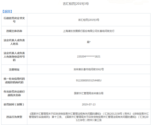Click the page title 吉汇检罚[2019]3号
The height and width of the screenshot is (125, 152).
click(x=76, y=4)
